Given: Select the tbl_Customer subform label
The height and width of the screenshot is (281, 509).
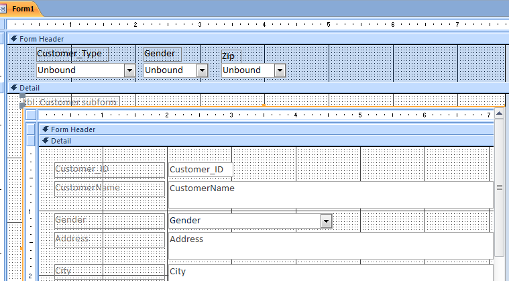Looking at the screenshot, I should tap(71, 101).
